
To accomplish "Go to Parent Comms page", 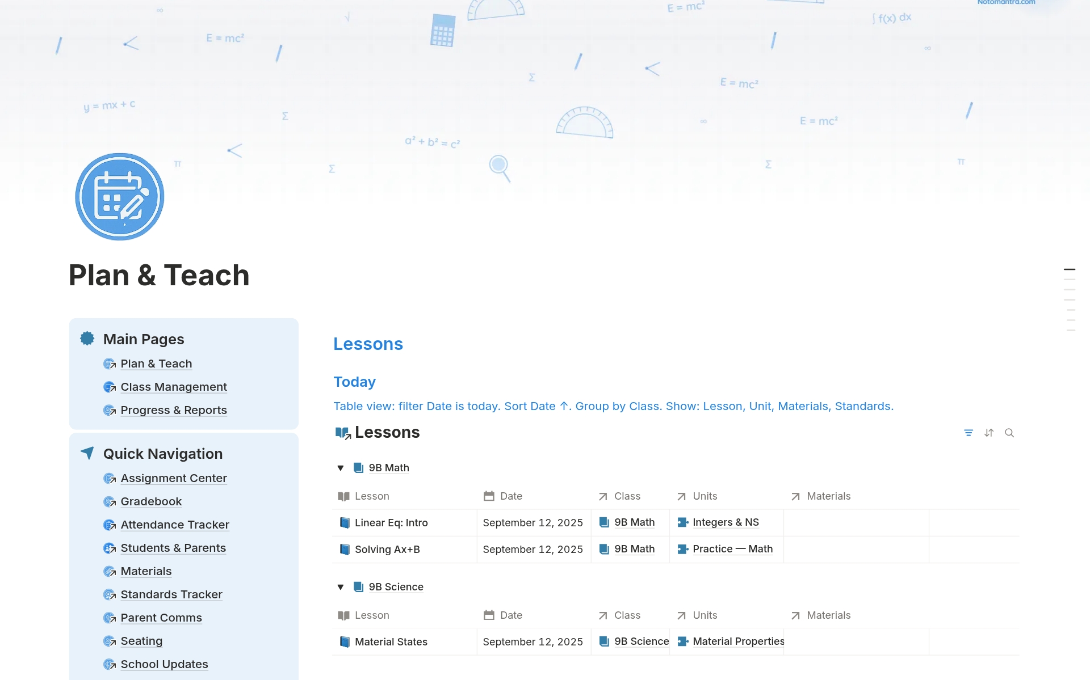I will pyautogui.click(x=161, y=618).
